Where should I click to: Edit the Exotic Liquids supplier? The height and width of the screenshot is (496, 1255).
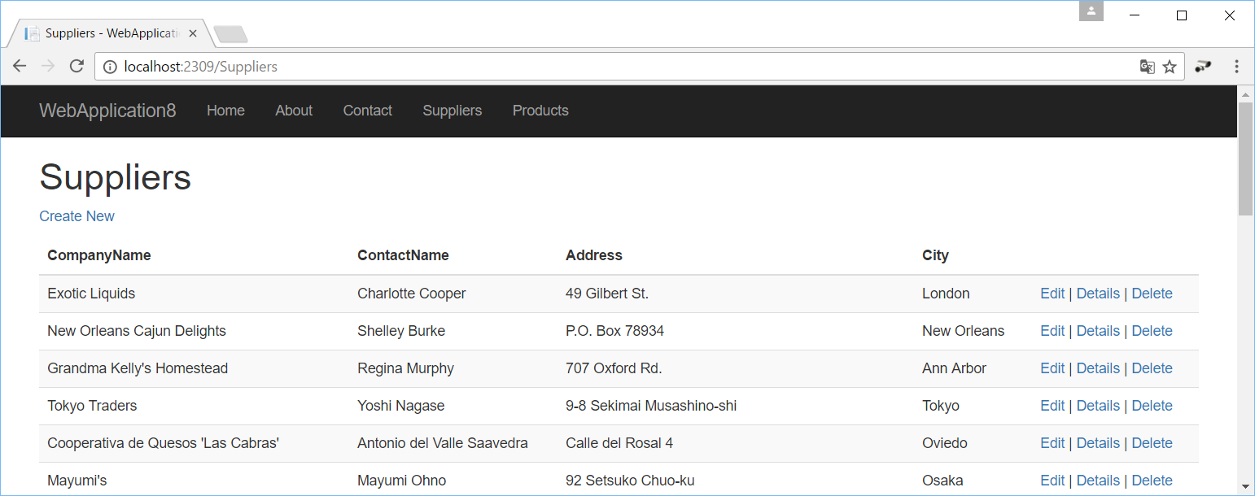coord(1052,293)
